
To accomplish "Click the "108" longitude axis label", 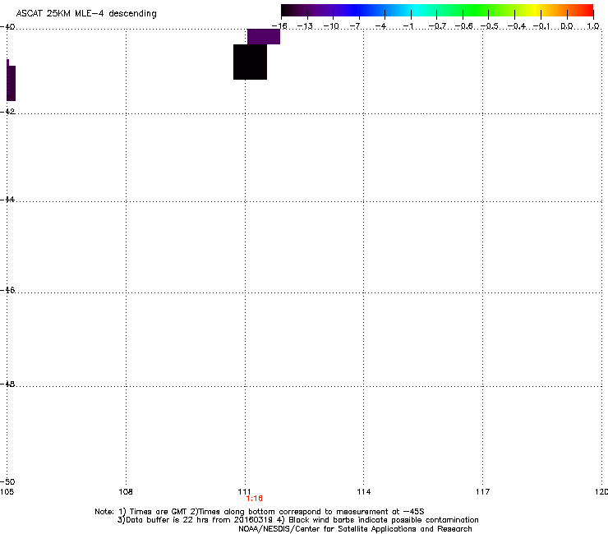I will tap(126, 492).
